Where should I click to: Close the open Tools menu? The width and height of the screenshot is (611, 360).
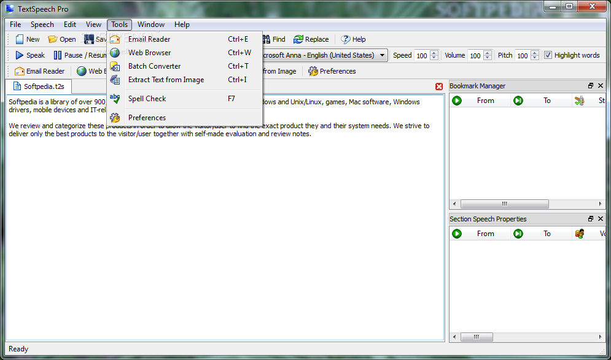click(119, 25)
